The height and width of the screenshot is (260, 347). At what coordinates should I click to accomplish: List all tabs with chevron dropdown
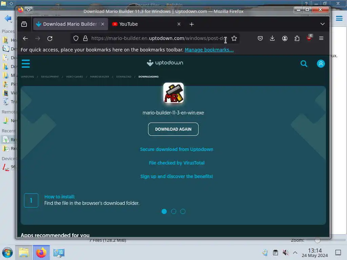[323, 24]
